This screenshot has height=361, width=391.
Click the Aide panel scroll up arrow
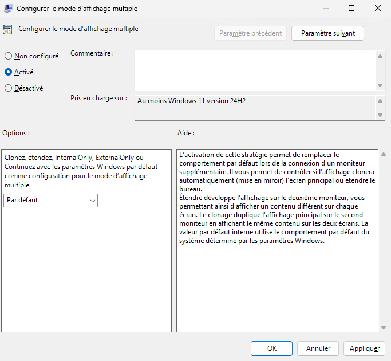click(x=383, y=154)
